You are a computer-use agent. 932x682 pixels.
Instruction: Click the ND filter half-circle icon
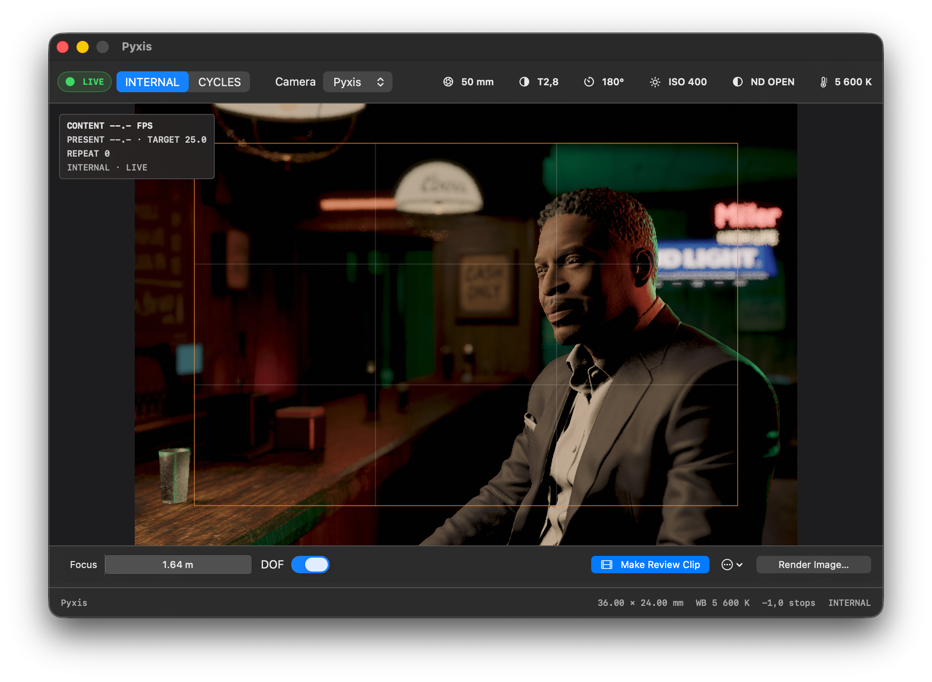[x=738, y=82]
